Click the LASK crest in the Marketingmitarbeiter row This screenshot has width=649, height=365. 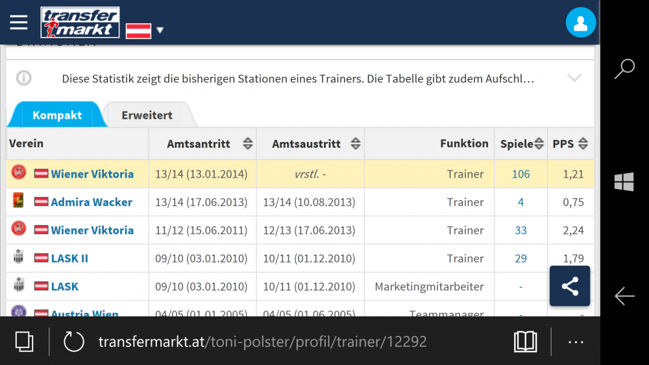pos(18,285)
